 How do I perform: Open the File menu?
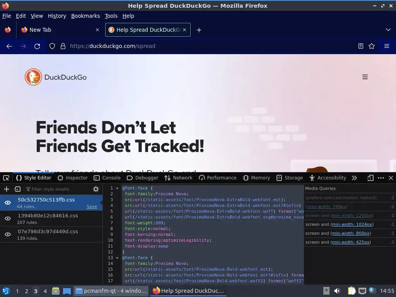(x=7, y=16)
